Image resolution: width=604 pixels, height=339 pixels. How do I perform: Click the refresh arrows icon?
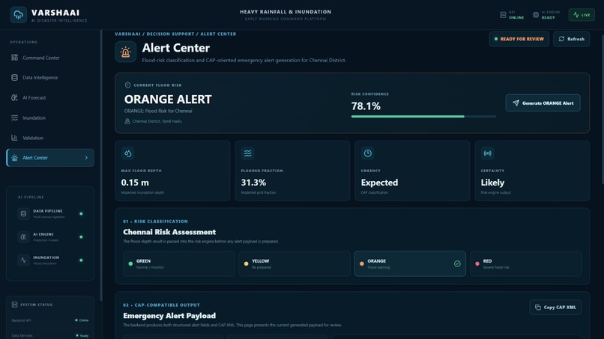point(561,39)
